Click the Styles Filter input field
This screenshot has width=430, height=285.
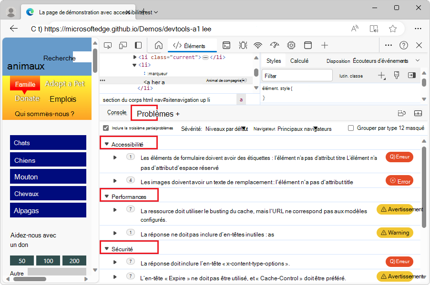click(297, 76)
